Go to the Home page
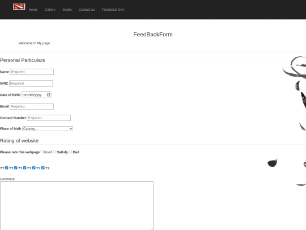This screenshot has height=230, width=306. pyautogui.click(x=33, y=10)
